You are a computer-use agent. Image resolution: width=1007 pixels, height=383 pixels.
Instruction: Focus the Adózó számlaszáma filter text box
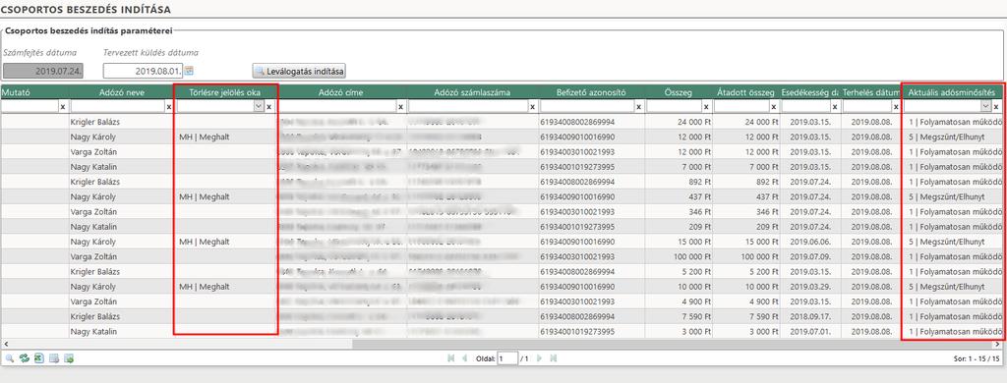point(468,106)
